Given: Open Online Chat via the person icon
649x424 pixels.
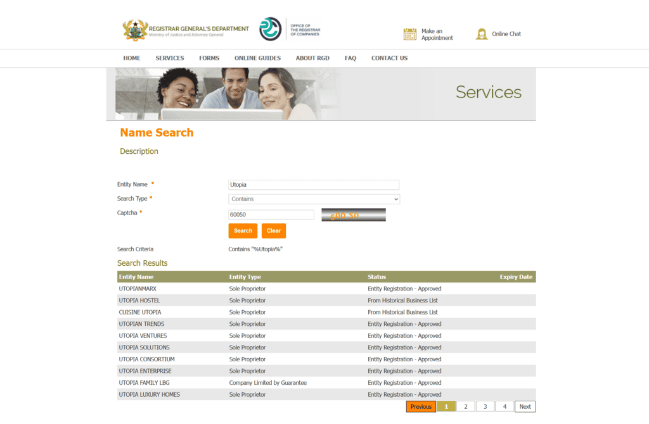Looking at the screenshot, I should [482, 34].
